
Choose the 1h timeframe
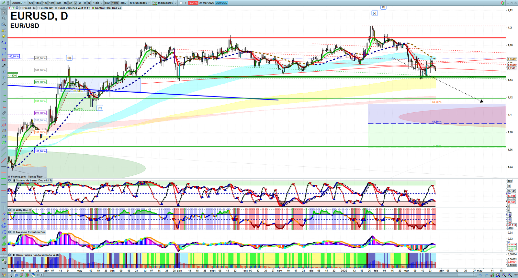pyautogui.click(x=65, y=3)
